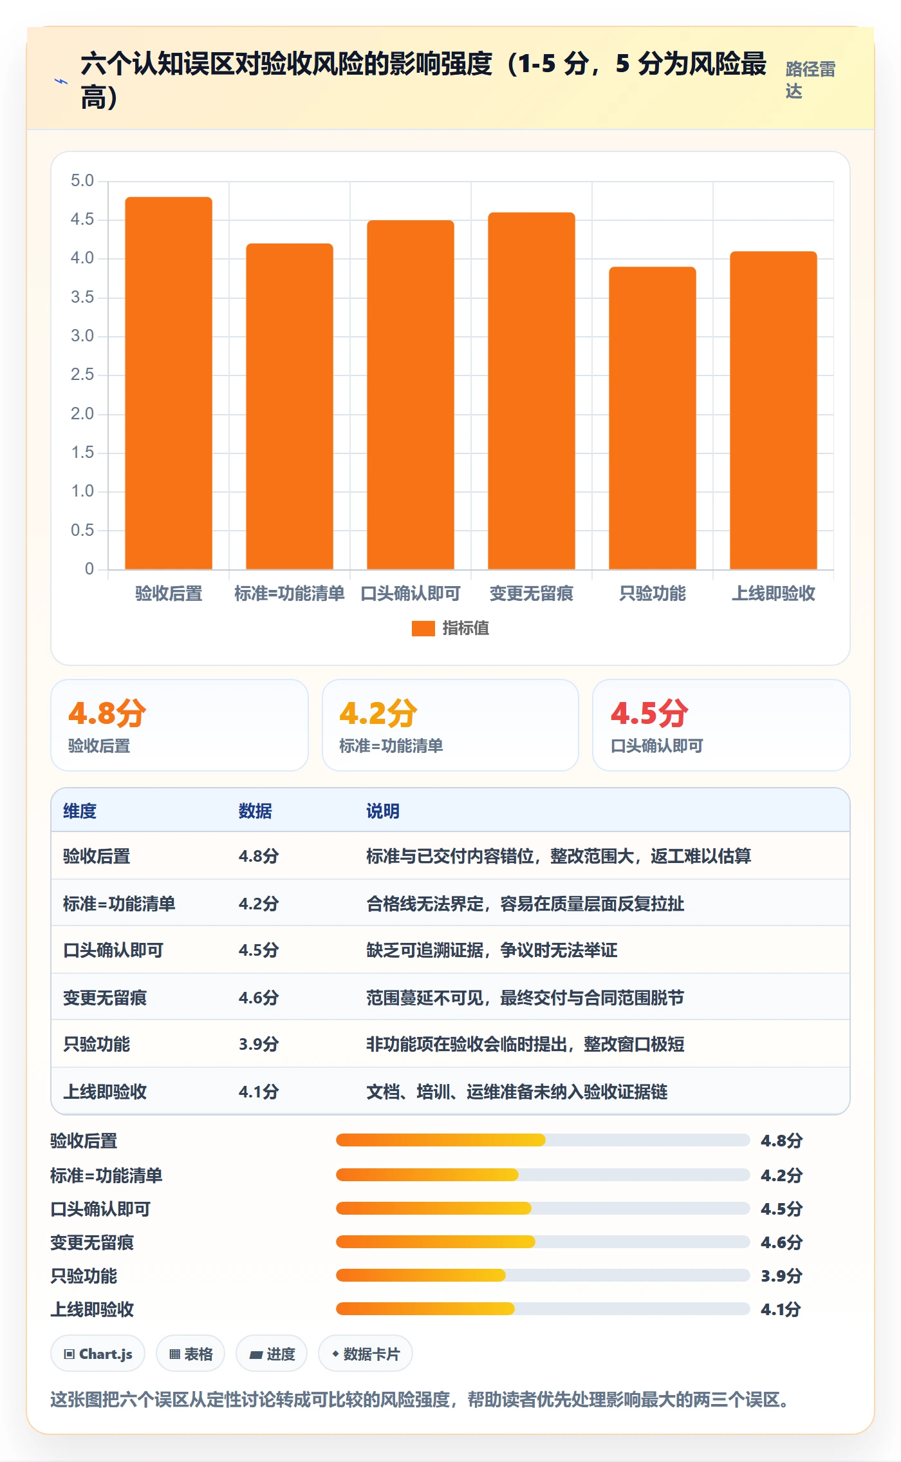The width and height of the screenshot is (901, 1462).
Task: Click 验收后置 cell in the table
Action: coord(97,856)
